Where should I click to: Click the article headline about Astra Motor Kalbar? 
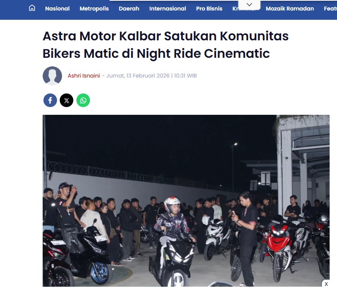coord(166,45)
